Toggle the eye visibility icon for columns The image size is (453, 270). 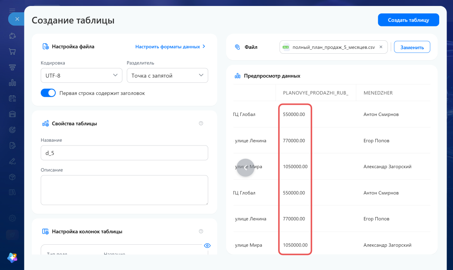tap(207, 245)
